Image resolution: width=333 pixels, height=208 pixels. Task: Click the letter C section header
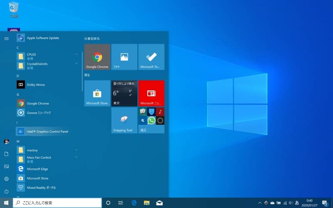coord(17,48)
